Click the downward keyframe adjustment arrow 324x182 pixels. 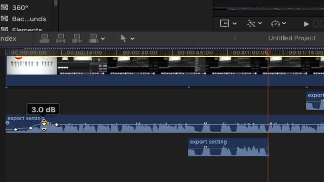44,130
